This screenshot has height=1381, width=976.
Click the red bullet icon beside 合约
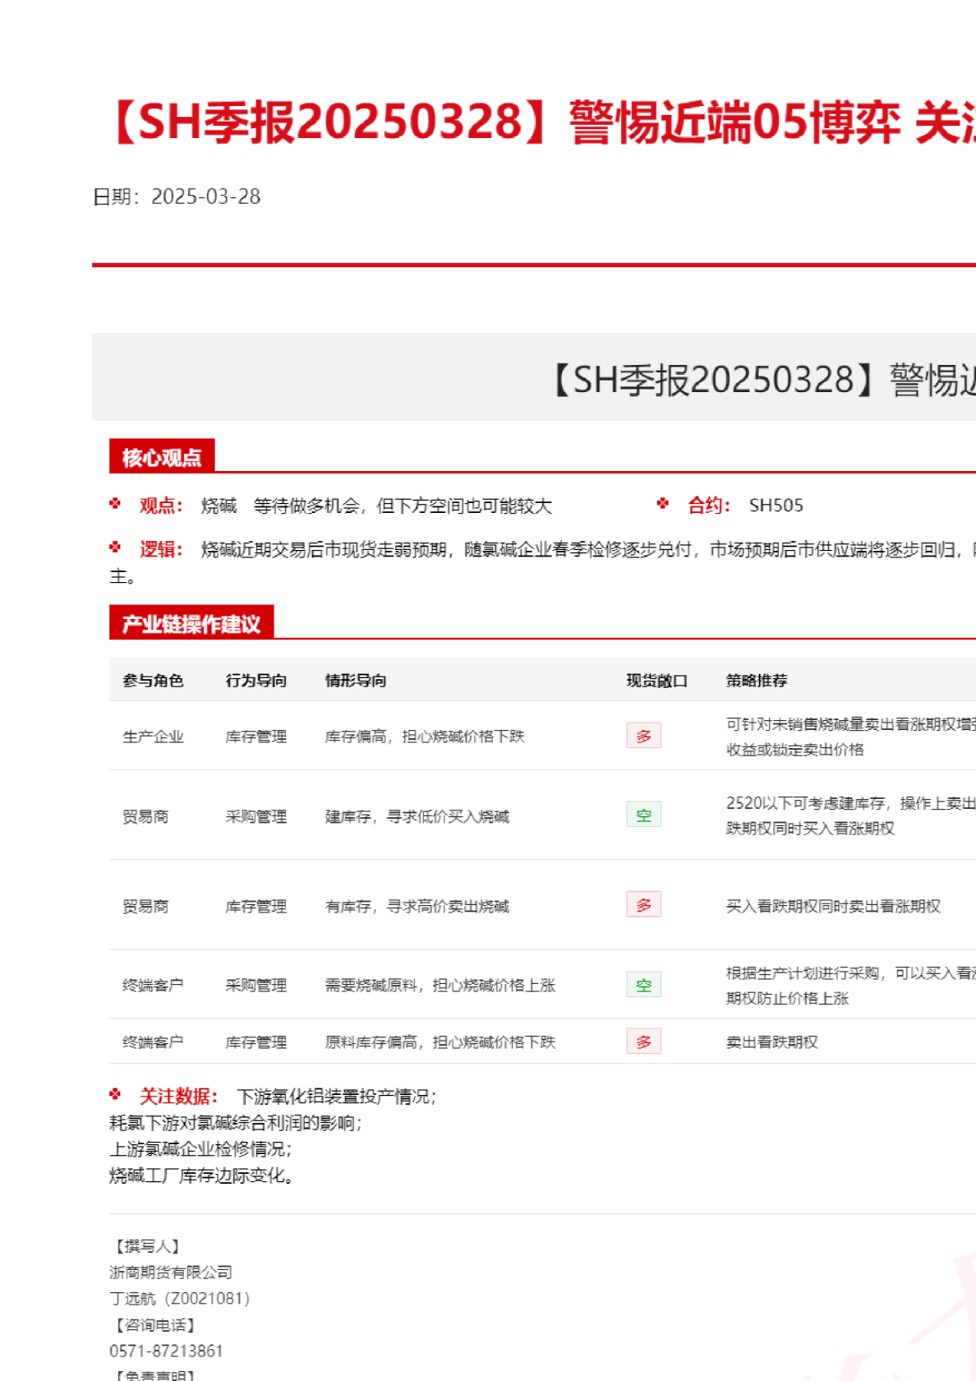click(663, 504)
